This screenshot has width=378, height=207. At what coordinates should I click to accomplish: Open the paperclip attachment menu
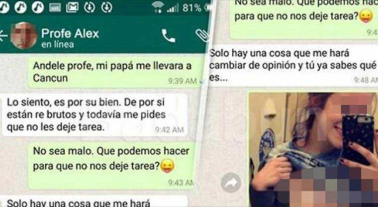(x=202, y=36)
